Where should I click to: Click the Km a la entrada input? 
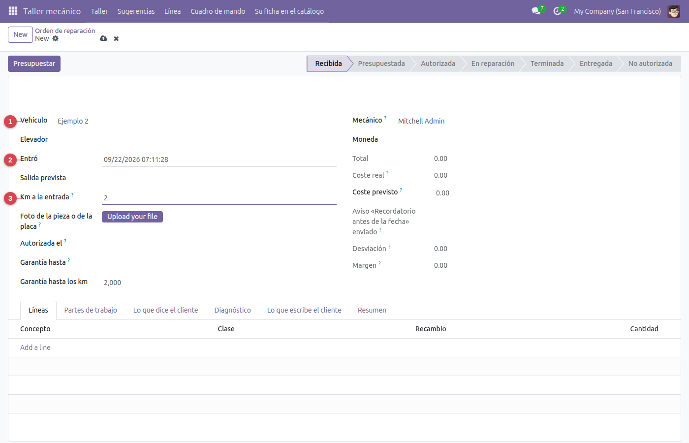[219, 198]
